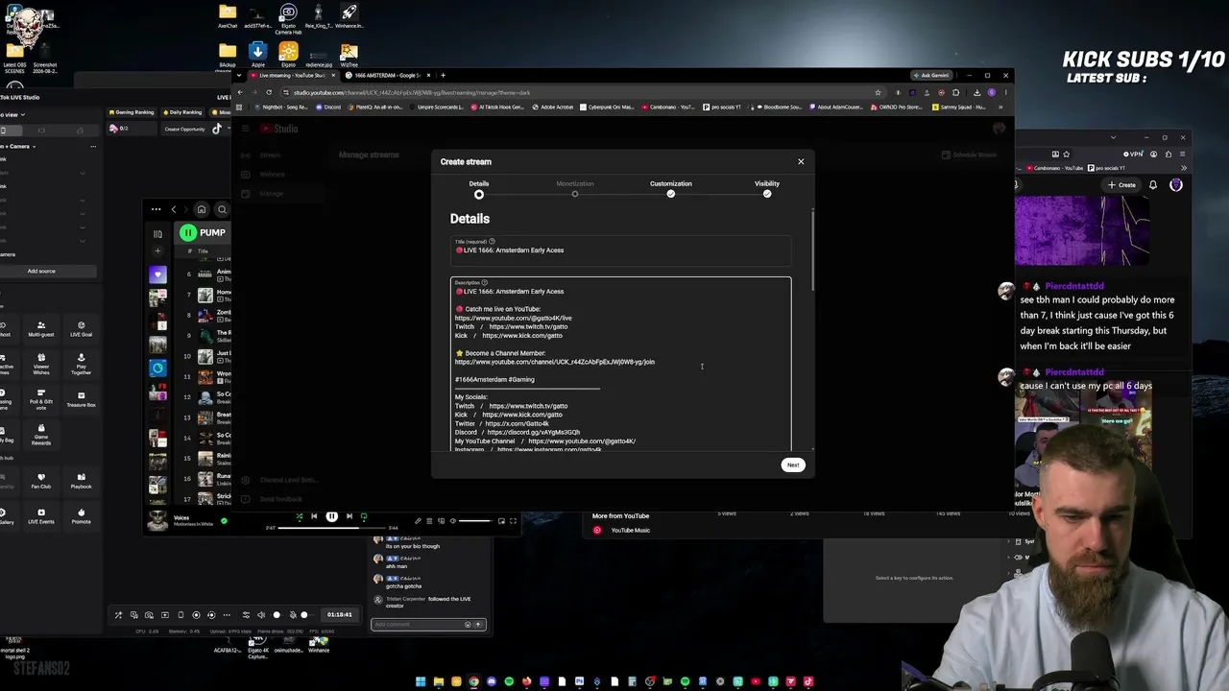The image size is (1229, 691).
Task: Open Chrome from the taskbar
Action: (x=473, y=681)
